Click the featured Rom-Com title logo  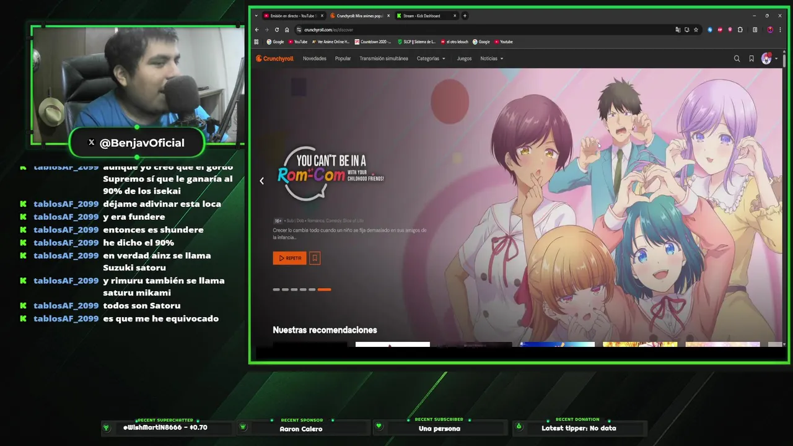(x=331, y=173)
